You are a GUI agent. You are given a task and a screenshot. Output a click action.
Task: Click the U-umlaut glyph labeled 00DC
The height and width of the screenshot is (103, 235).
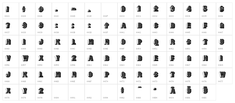[x=205, y=90]
